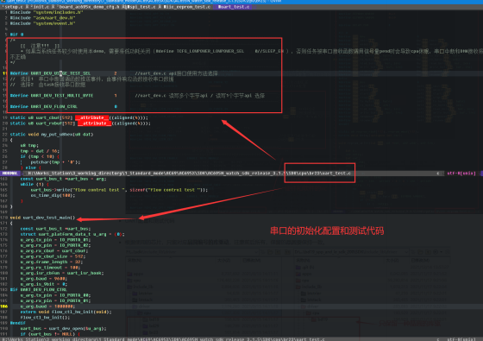Click the uart_dev_open(&u_arg) line
The width and height of the screenshot is (483, 341).
pos(63,329)
